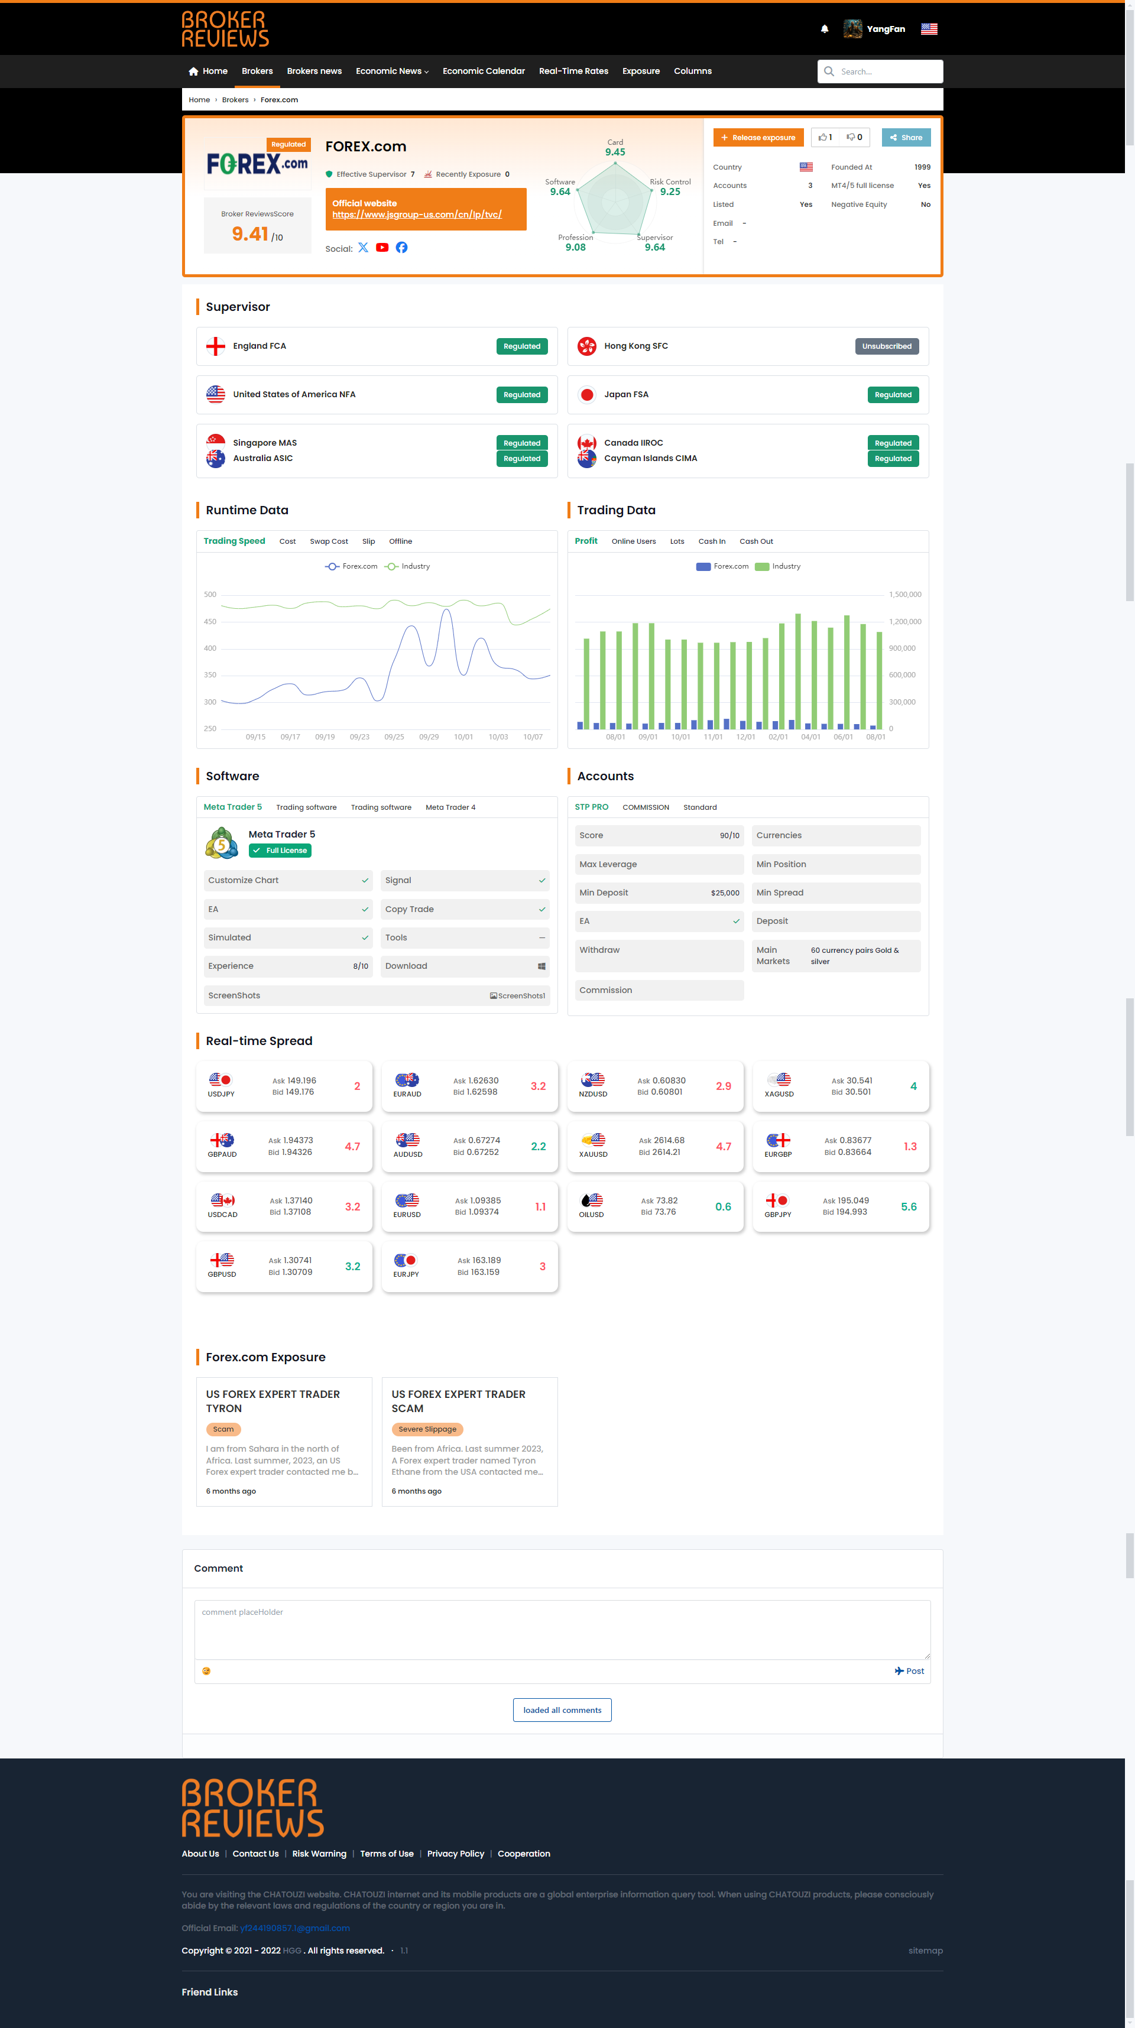Open the X (Twitter) social link
Image resolution: width=1135 pixels, height=2028 pixels.
tap(363, 247)
